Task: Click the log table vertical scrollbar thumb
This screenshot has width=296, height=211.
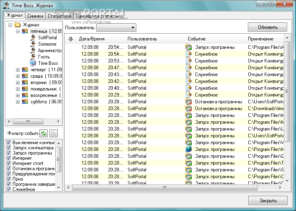Action: (x=287, y=91)
